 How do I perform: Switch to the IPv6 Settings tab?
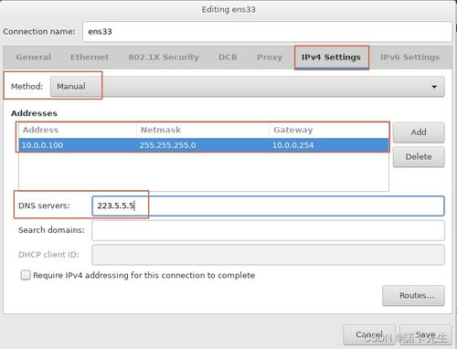409,58
